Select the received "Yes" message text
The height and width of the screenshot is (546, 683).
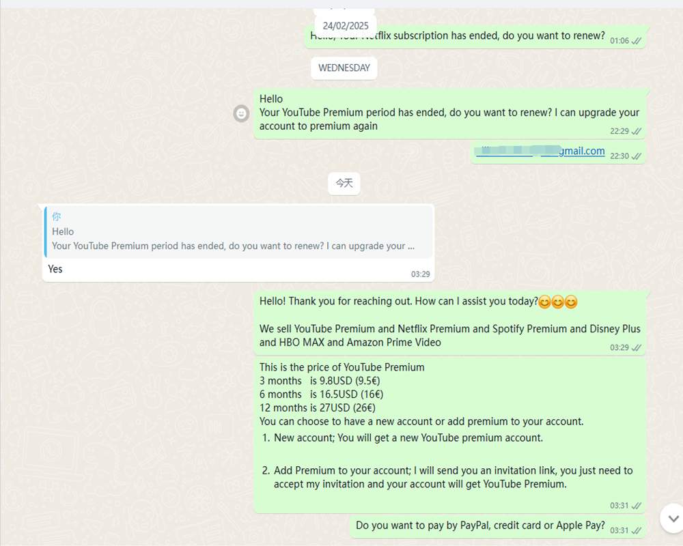pos(55,269)
